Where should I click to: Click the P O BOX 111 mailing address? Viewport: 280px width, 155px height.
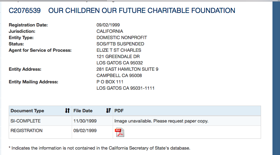(x=110, y=82)
